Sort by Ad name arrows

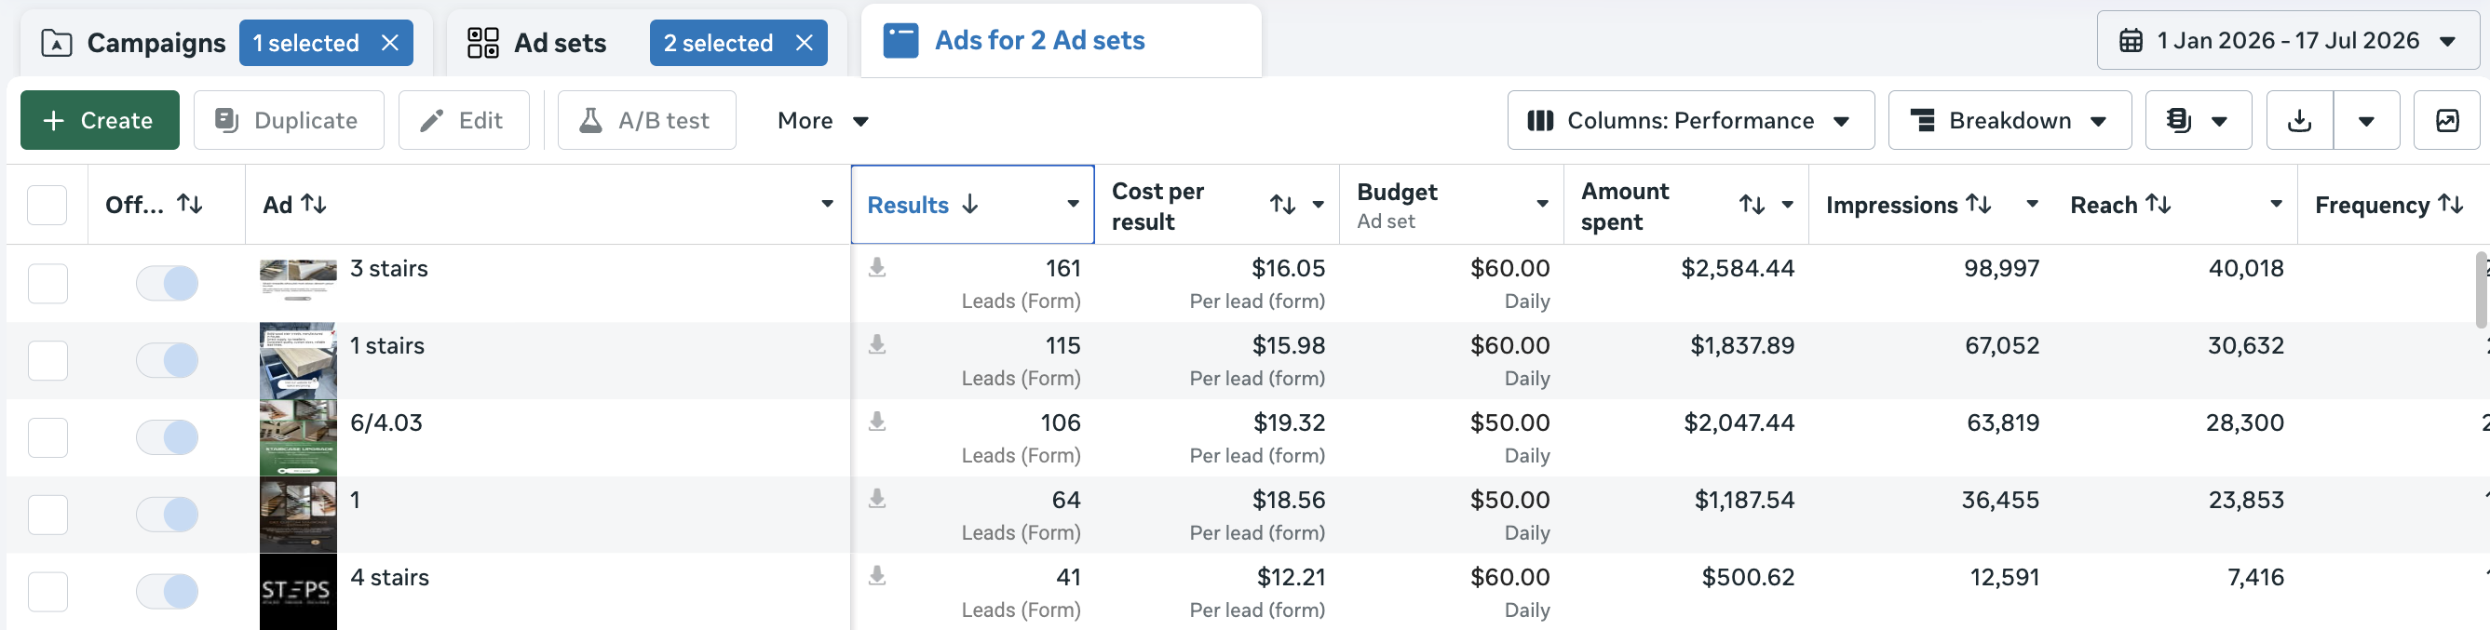314,204
